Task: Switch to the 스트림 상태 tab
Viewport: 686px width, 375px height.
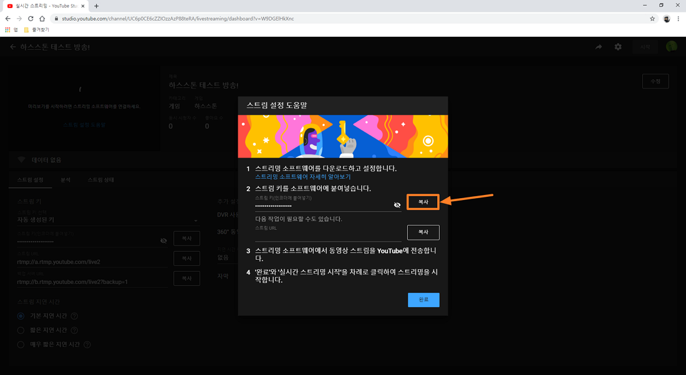Action: [x=100, y=180]
